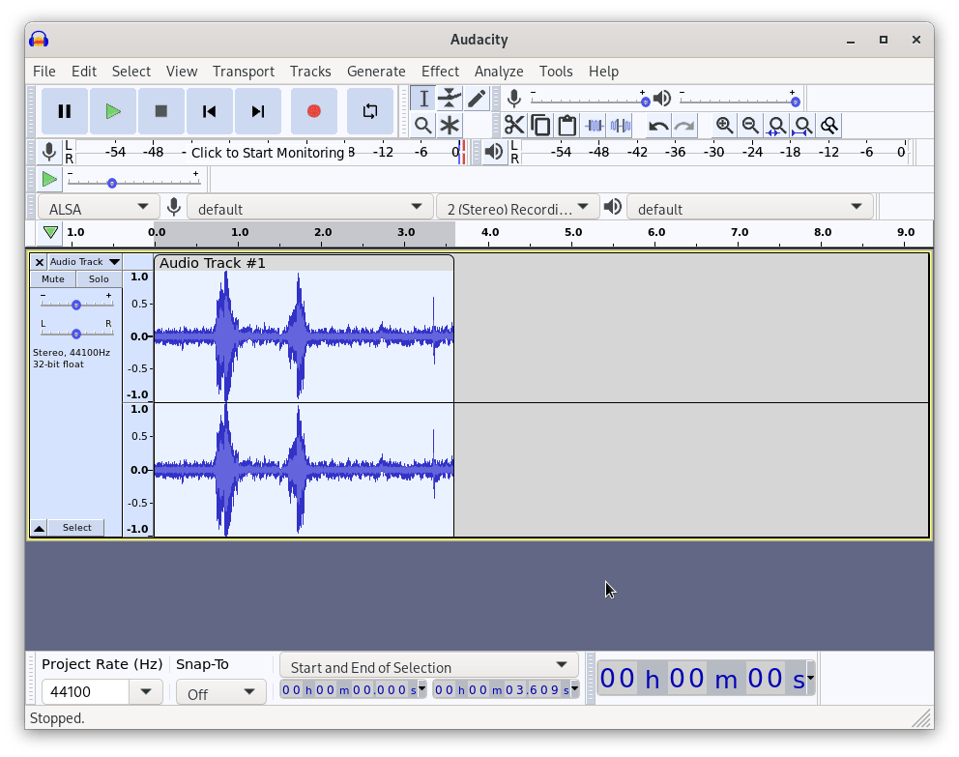
Task: Expand the Snap-To Off dropdown
Action: (221, 693)
